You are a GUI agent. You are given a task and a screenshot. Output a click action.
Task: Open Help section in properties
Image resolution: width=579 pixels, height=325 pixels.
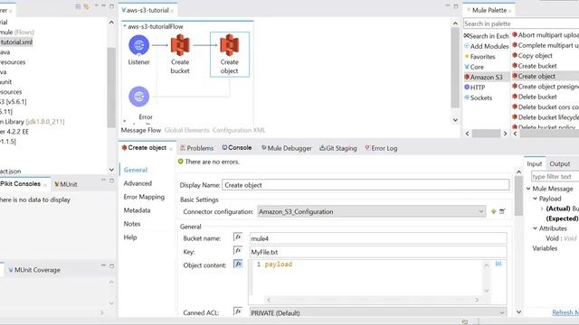point(130,237)
